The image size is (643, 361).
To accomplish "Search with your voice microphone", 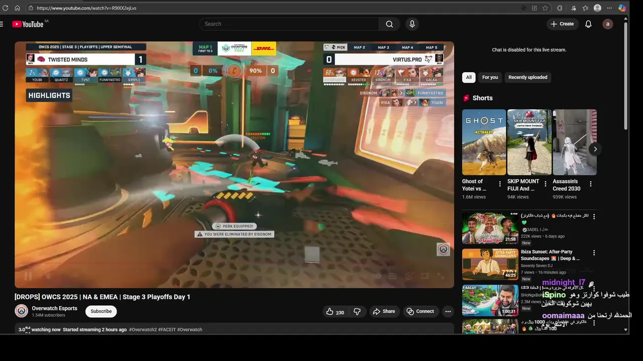I will (x=412, y=24).
